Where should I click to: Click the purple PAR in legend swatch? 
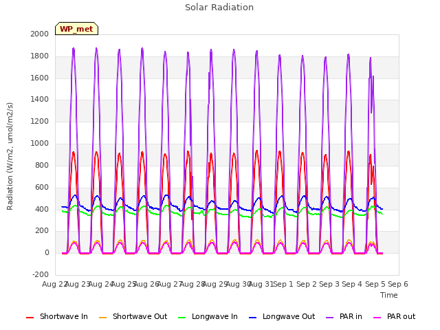(329, 318)
